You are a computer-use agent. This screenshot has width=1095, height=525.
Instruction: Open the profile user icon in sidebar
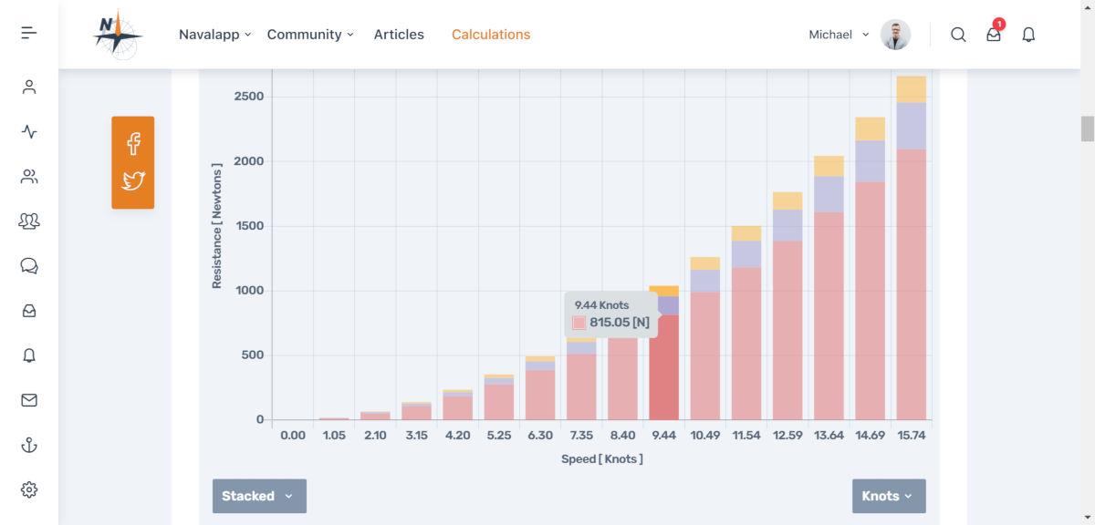coord(29,87)
